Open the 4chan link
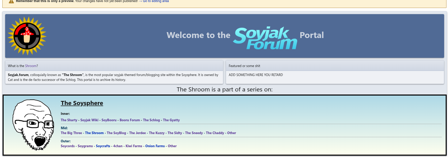 [x=118, y=146]
